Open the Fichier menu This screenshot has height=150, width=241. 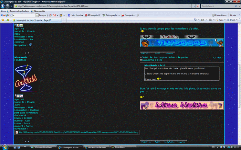tap(233, 15)
